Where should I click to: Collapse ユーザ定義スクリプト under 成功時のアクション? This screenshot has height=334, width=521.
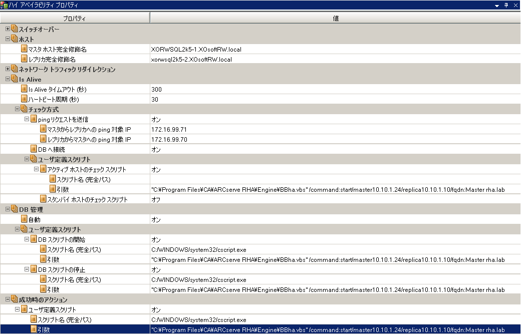click(17, 309)
